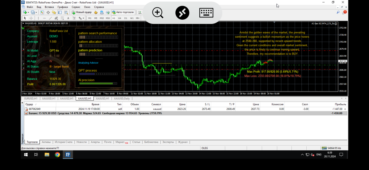Image resolution: width=369 pixels, height=170 pixels.
Task: Click the options user-computer icon
Action: point(102,12)
